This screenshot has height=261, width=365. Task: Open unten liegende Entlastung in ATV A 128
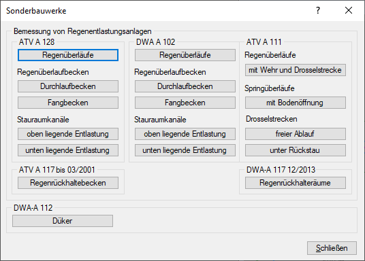68,150
